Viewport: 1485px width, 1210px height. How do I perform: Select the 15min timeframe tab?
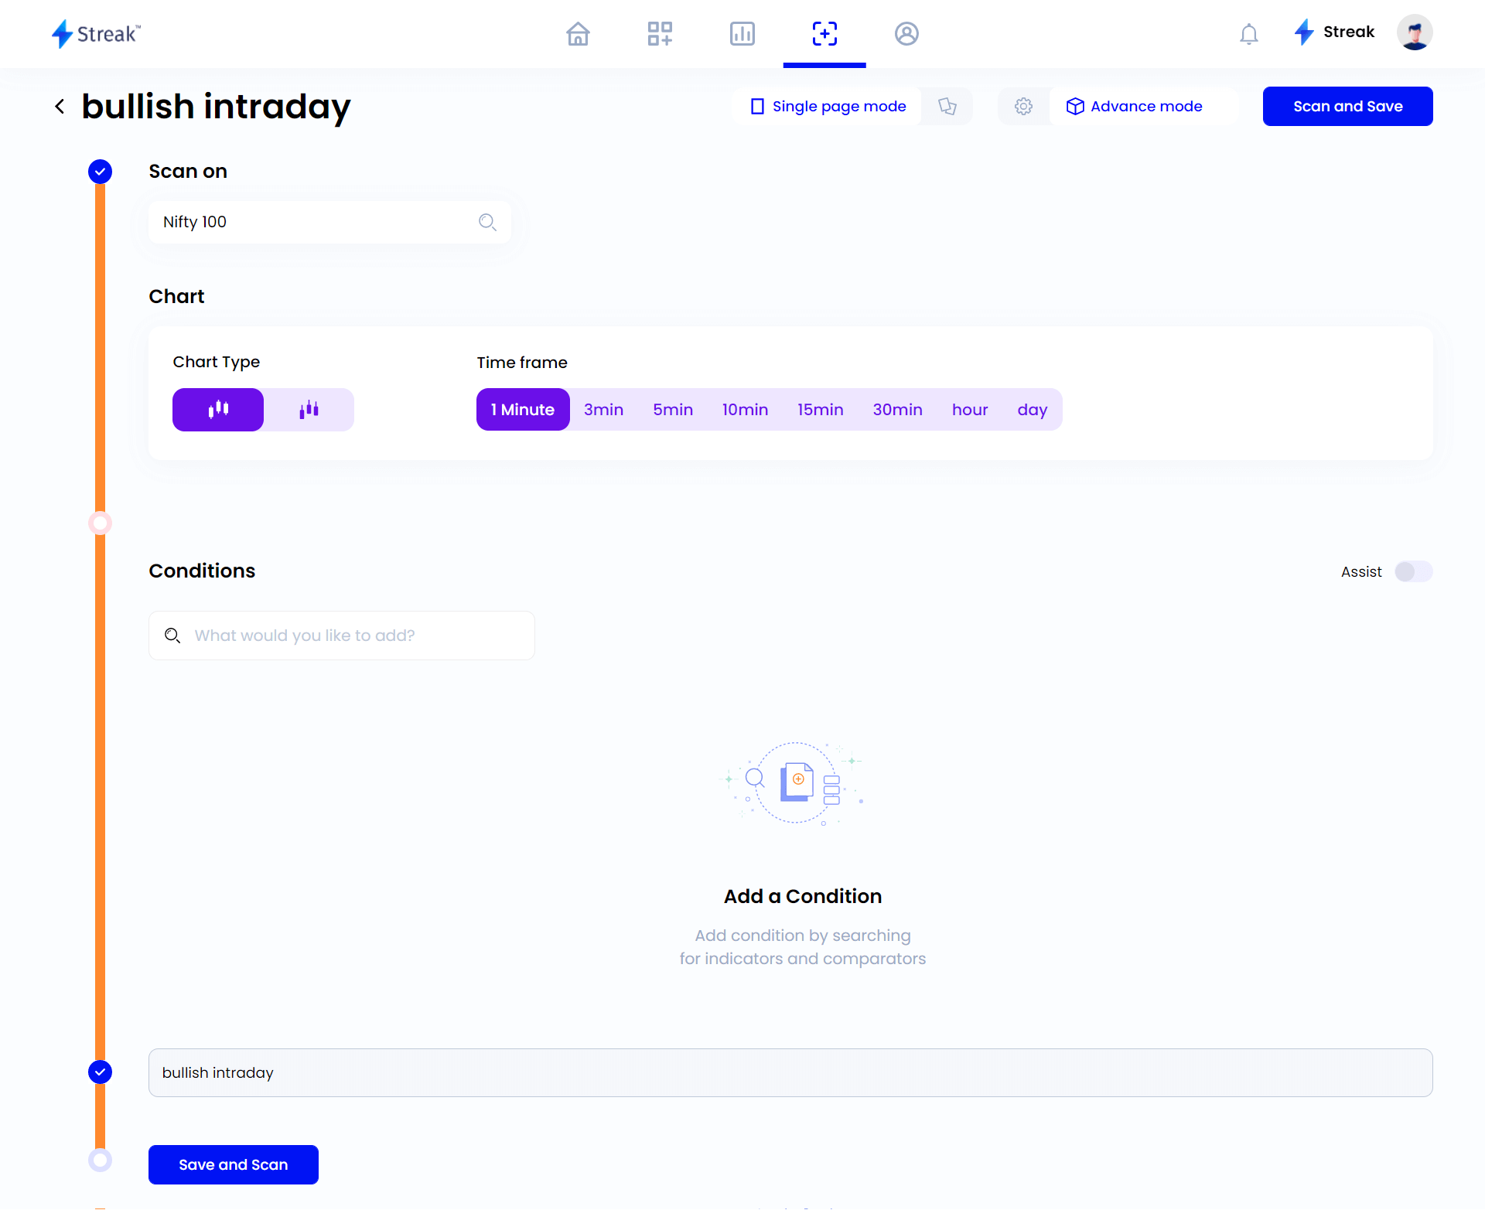click(820, 410)
